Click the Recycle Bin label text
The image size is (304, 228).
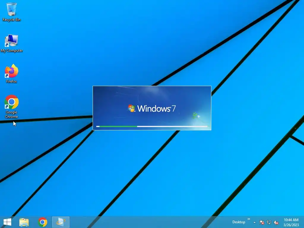tap(12, 20)
